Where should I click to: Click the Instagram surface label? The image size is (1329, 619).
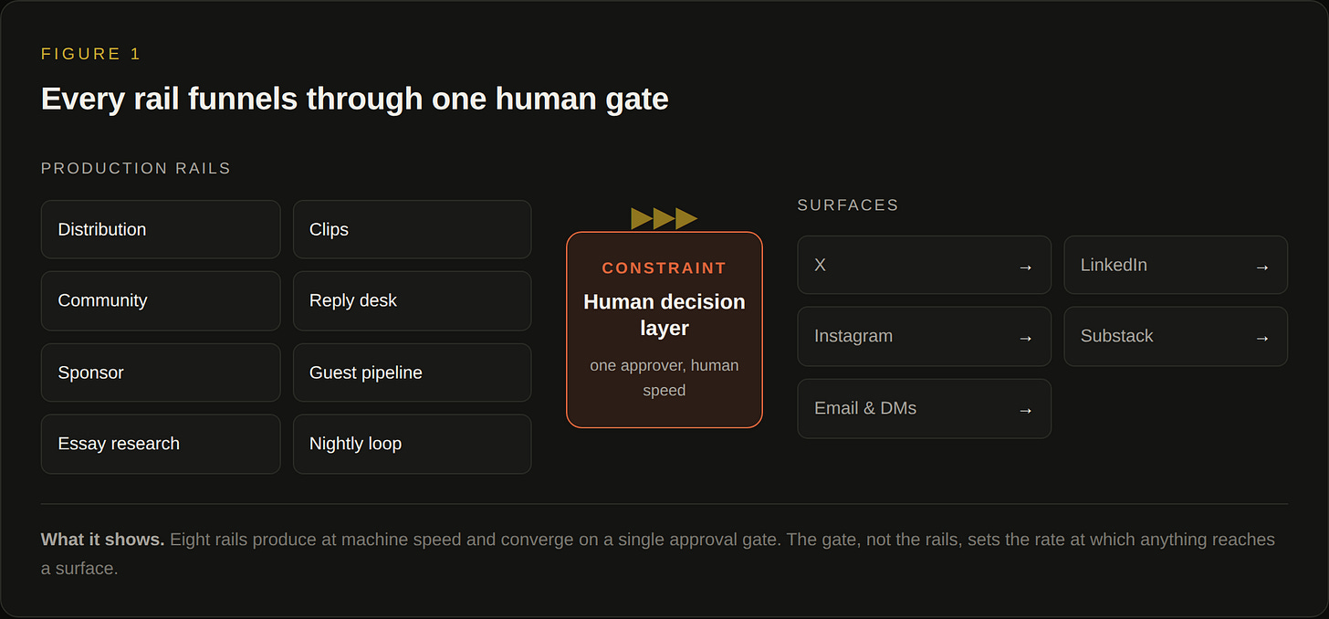853,336
